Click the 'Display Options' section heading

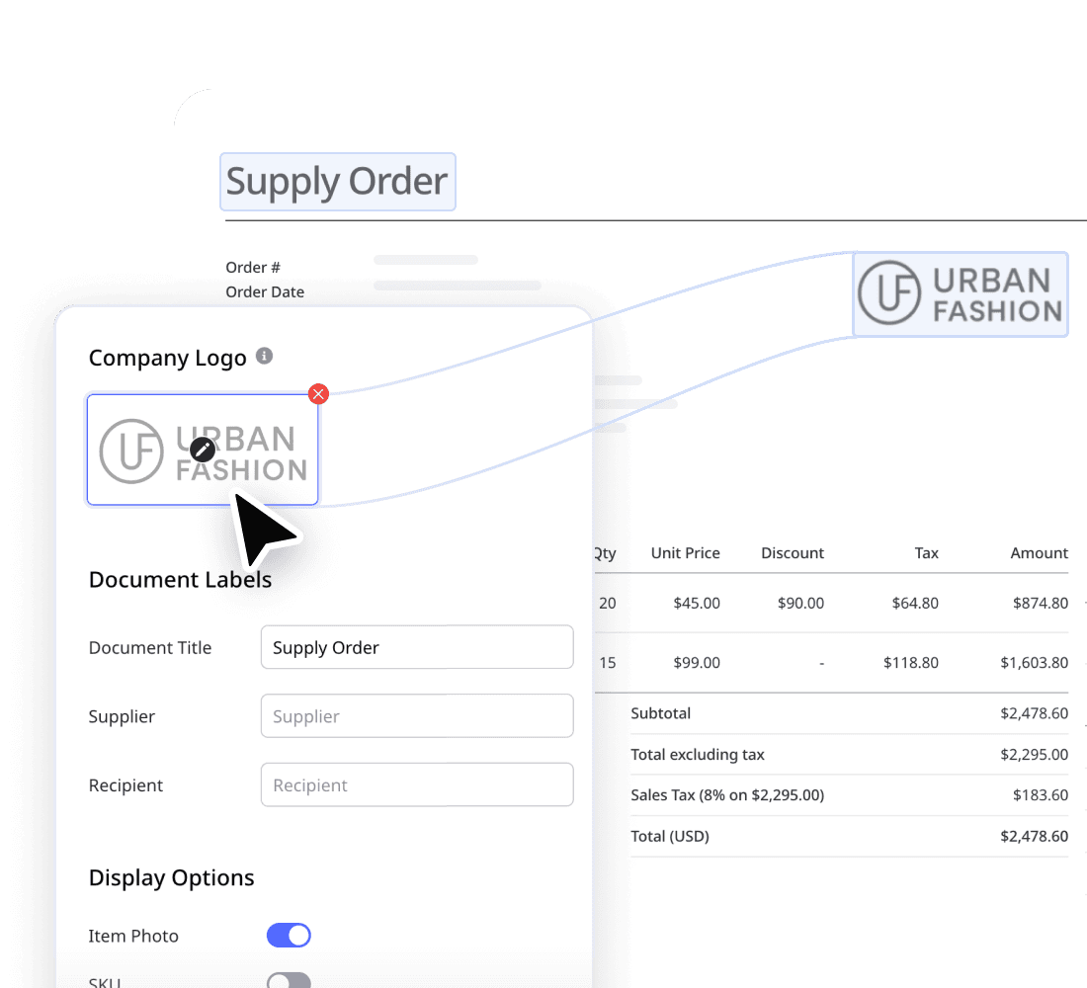(x=171, y=877)
